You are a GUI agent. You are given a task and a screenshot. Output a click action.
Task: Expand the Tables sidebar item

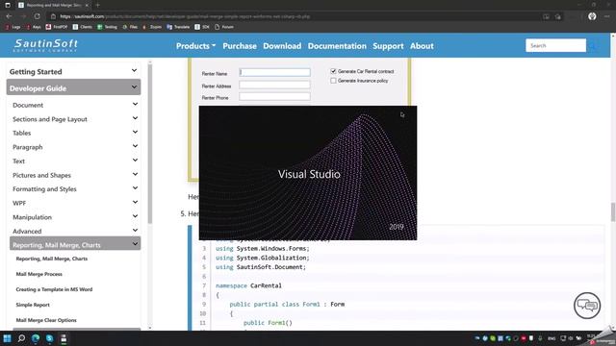(x=135, y=132)
